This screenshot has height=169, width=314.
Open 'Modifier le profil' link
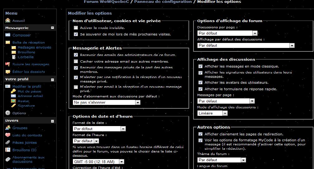pos(27,87)
